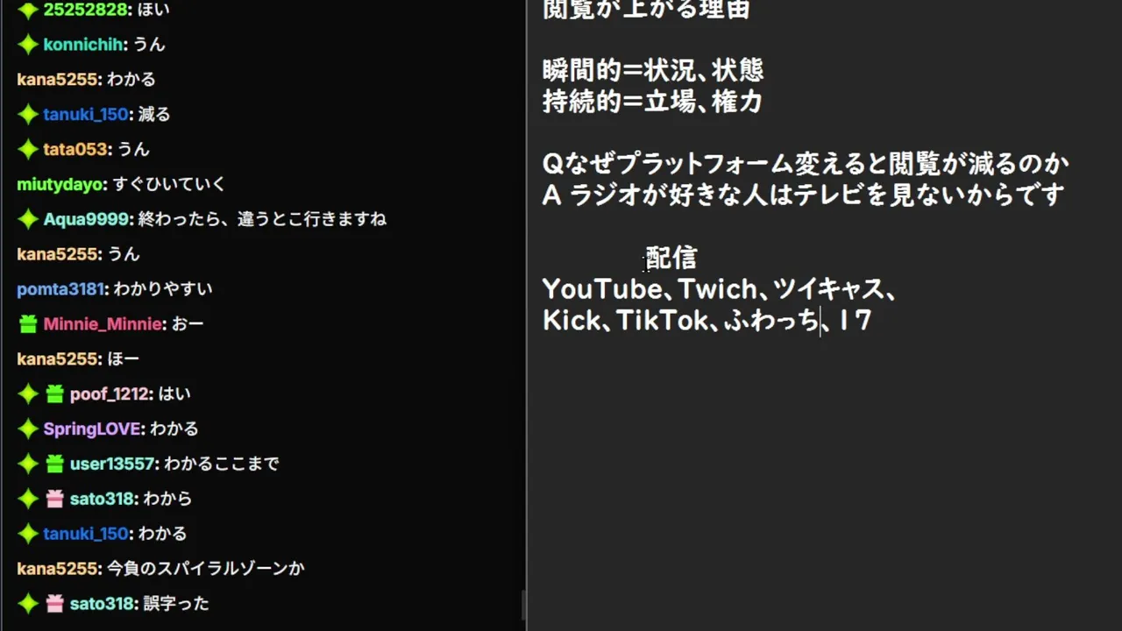Viewport: 1122px width, 631px height.
Task: Click the sparkle badge in user13557's row
Action: [x=28, y=464]
